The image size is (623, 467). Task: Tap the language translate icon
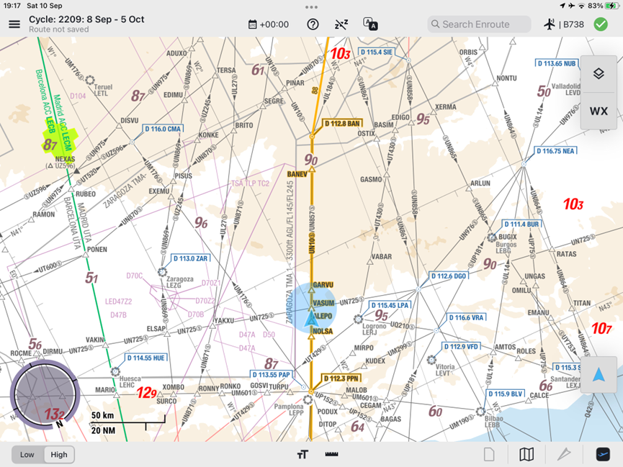coord(370,24)
